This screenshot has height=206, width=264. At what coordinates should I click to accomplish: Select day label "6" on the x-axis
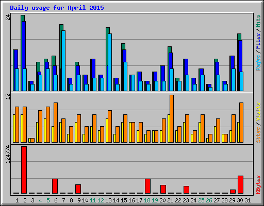(x=56, y=200)
